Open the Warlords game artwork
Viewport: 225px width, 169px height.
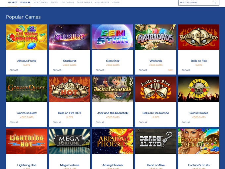pyautogui.click(x=156, y=37)
